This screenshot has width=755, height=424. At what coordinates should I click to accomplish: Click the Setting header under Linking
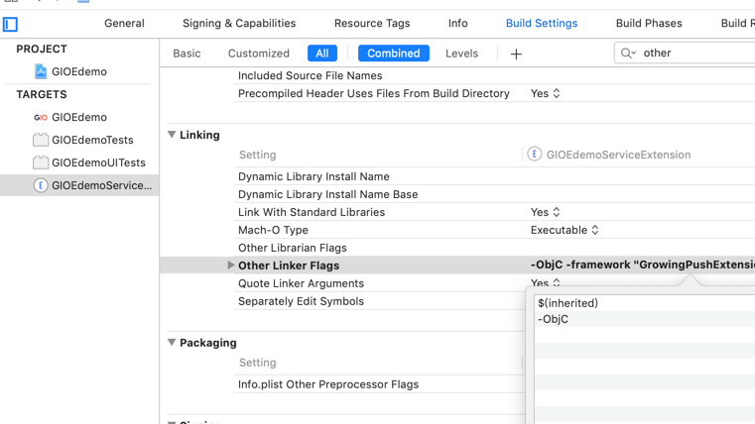click(x=258, y=155)
